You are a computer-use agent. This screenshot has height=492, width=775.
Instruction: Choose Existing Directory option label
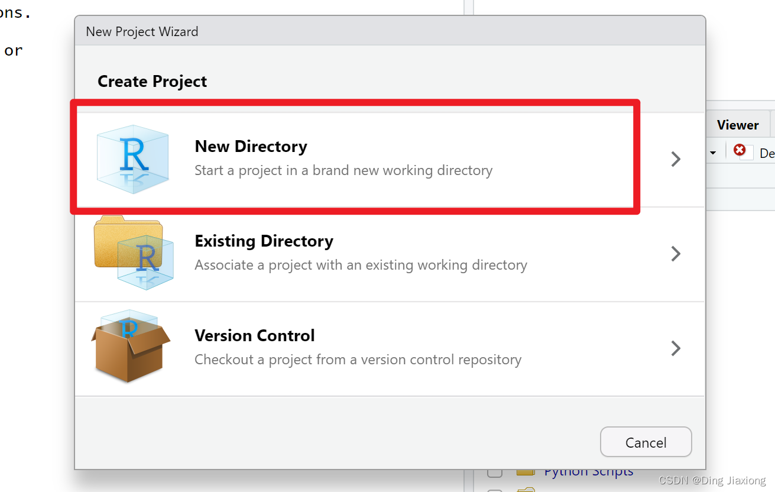coord(264,241)
